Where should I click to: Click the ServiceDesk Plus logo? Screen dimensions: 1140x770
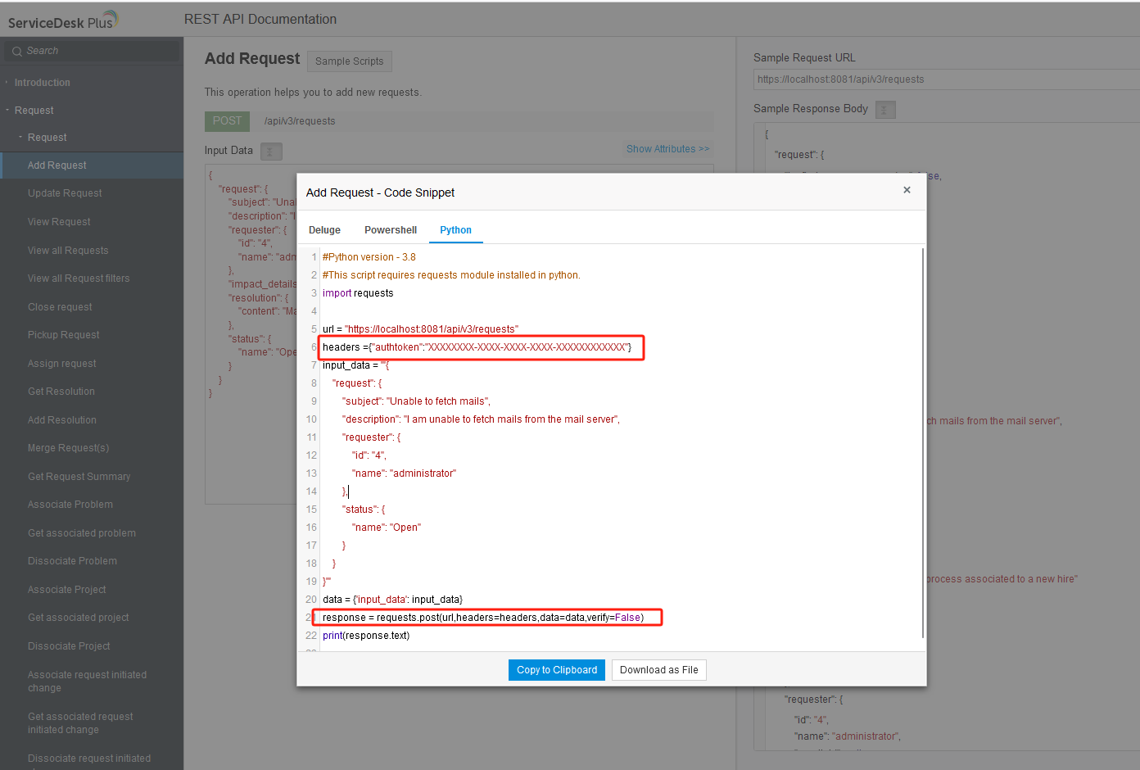coord(63,20)
